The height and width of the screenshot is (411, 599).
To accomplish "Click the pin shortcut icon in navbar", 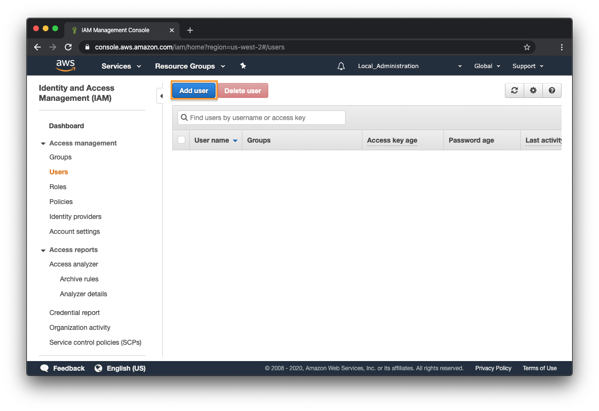I will tap(243, 66).
